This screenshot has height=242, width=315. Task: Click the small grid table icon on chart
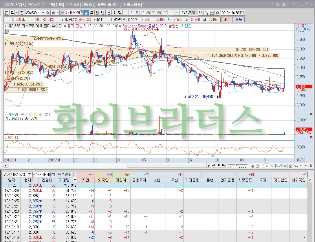pos(7,31)
